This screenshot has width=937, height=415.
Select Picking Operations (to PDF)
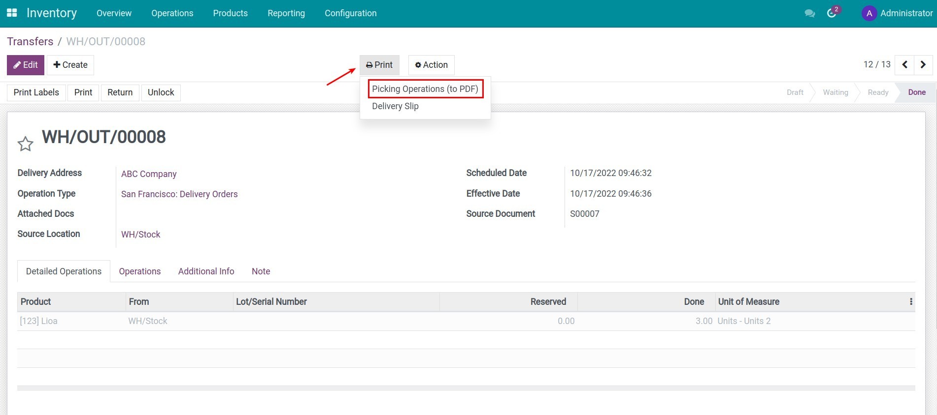tap(425, 89)
